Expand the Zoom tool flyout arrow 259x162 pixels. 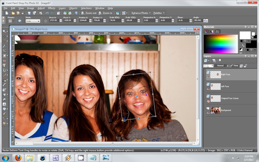tap(7, 32)
